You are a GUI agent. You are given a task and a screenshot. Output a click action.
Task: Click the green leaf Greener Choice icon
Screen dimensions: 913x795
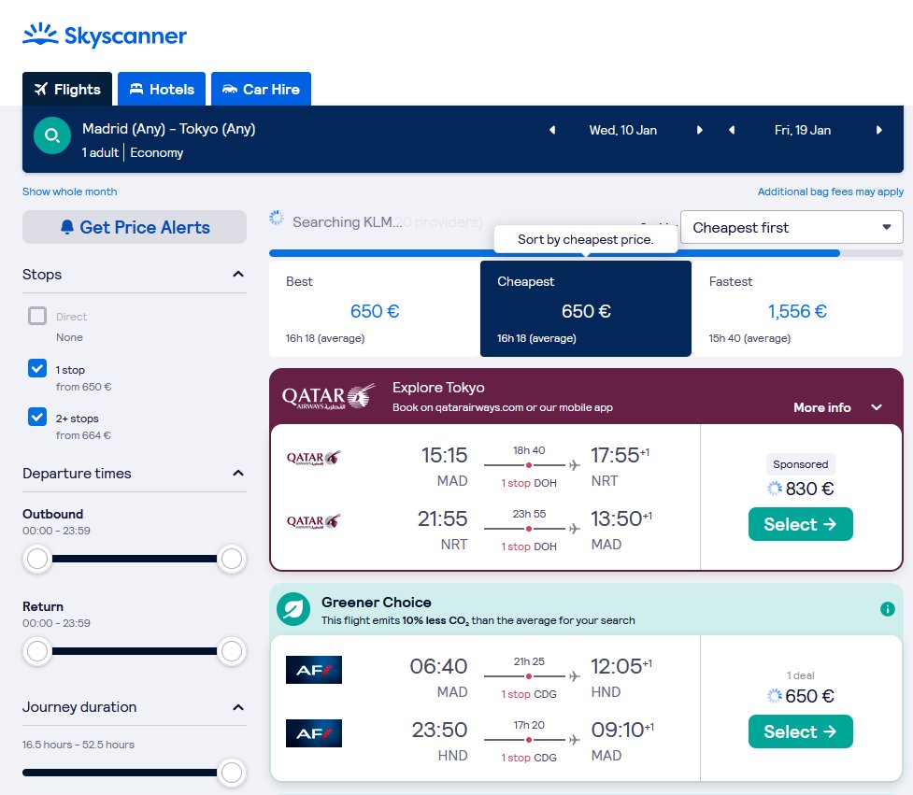pos(293,610)
